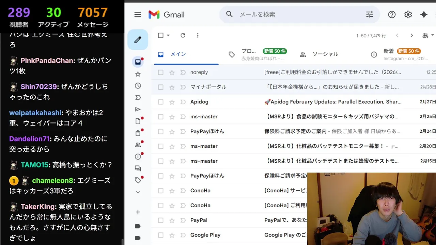Star the Apidog email
This screenshot has height=245, width=436.
[172, 102]
